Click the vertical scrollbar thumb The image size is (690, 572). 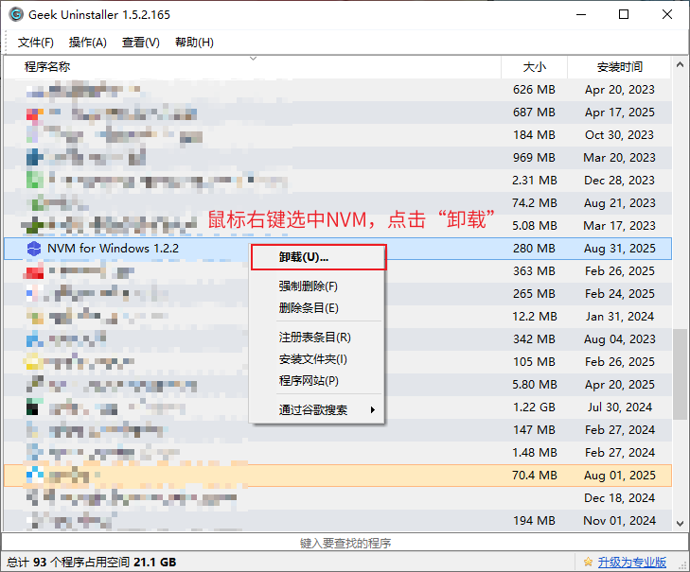click(x=680, y=374)
